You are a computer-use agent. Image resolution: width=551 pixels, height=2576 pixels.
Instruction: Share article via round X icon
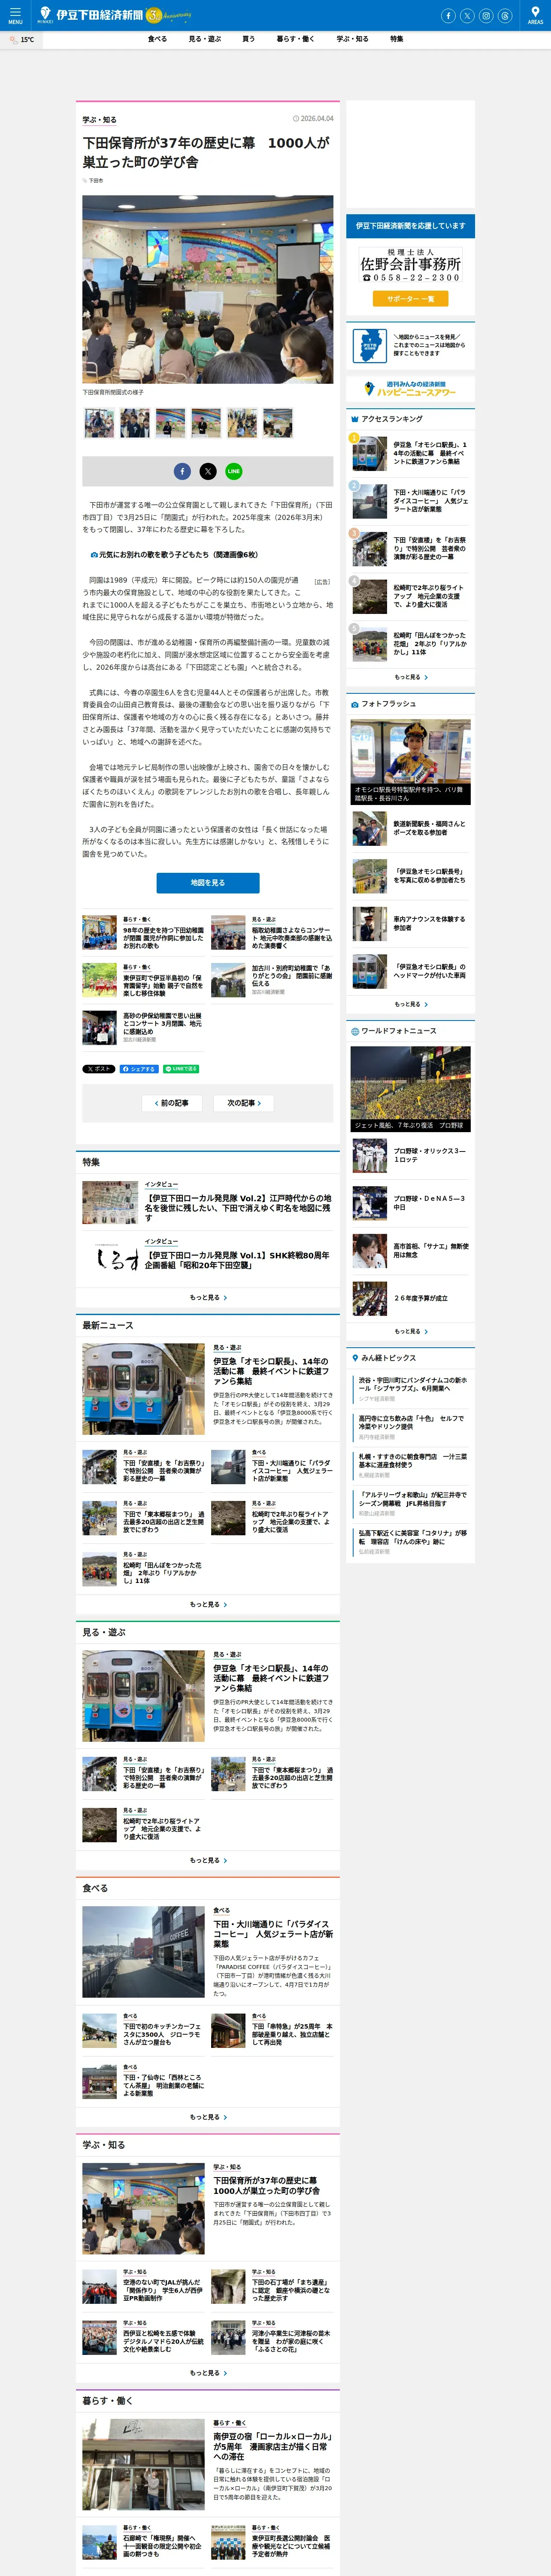(x=208, y=471)
